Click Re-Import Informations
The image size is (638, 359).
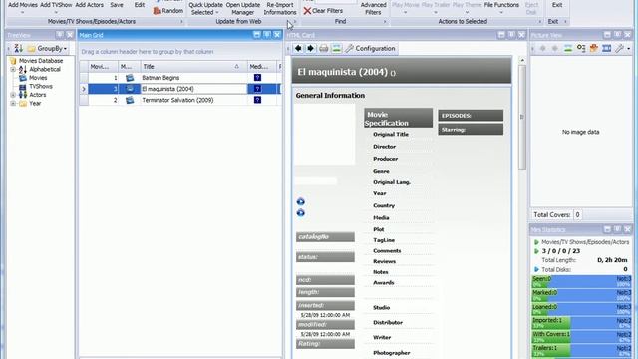[x=280, y=8]
